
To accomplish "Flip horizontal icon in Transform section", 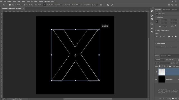I will (x=172, y=26).
